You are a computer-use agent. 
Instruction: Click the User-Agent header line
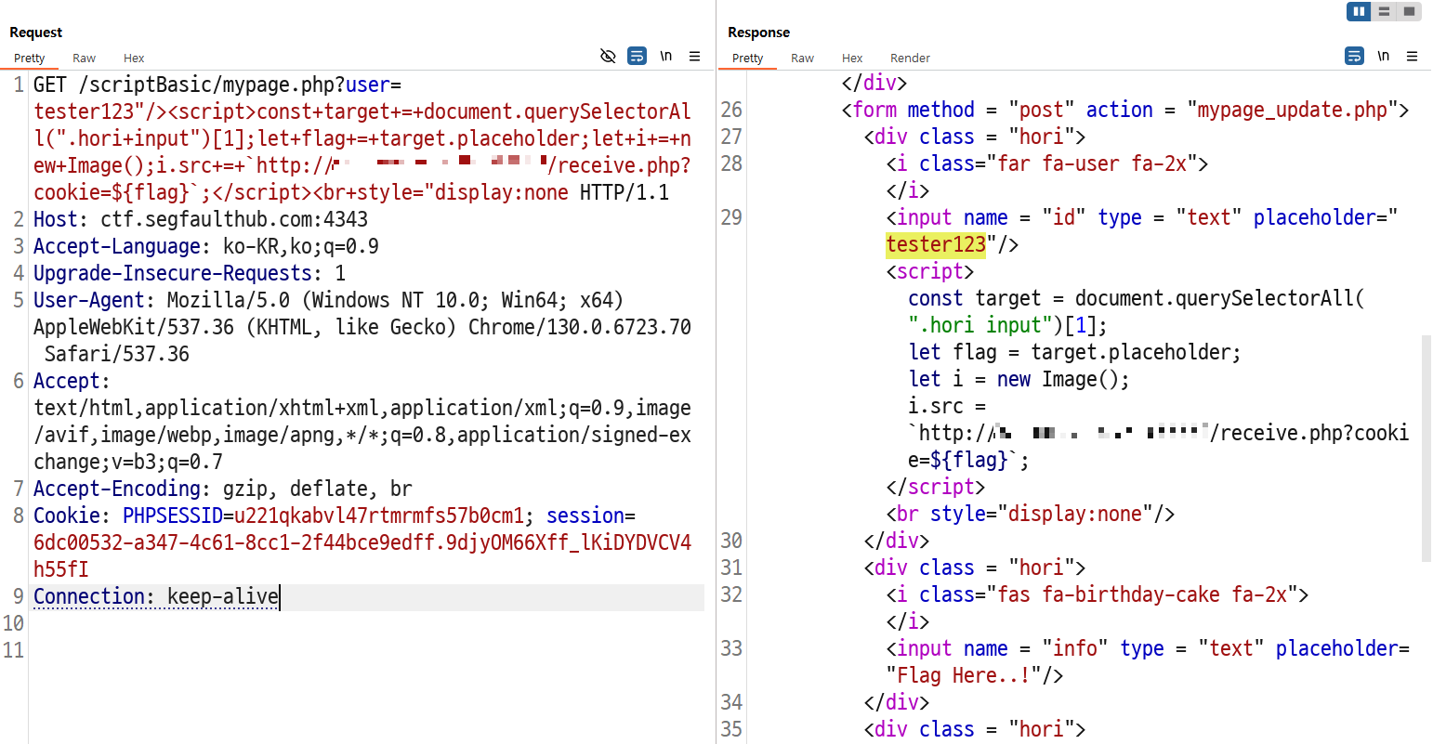[328, 301]
